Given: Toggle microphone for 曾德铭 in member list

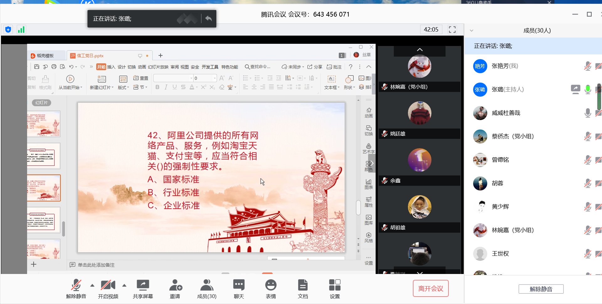Looking at the screenshot, I should point(588,160).
